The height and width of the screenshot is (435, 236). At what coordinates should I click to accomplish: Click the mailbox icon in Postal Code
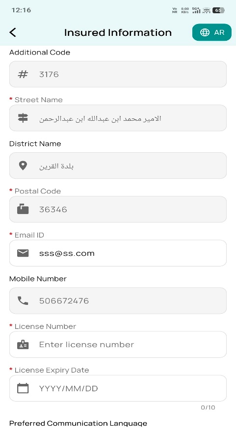click(x=23, y=209)
